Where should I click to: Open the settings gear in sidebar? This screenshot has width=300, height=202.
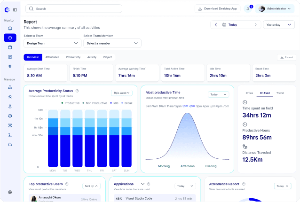click(x=10, y=192)
